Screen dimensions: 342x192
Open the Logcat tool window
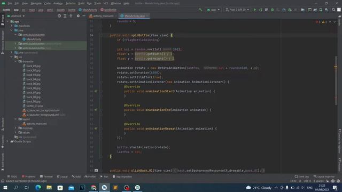[62, 177]
